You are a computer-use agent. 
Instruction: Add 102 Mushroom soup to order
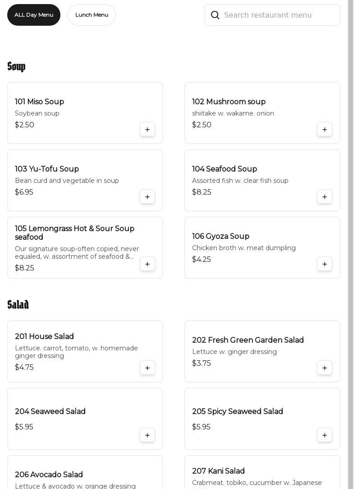[x=325, y=130]
